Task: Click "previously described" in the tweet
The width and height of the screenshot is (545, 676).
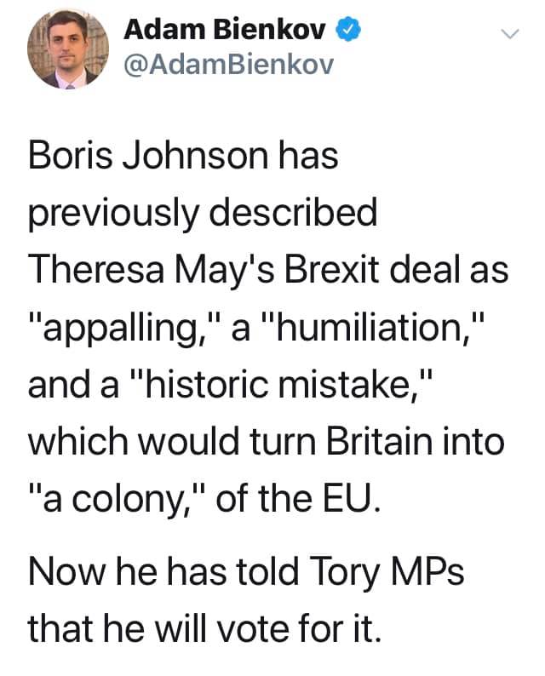Action: pyautogui.click(x=203, y=214)
